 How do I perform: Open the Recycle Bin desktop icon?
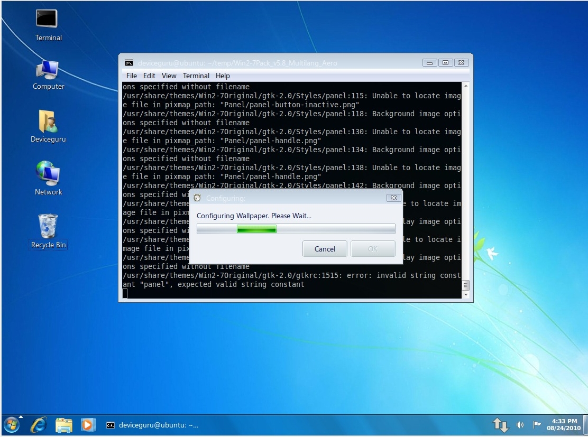tap(48, 231)
